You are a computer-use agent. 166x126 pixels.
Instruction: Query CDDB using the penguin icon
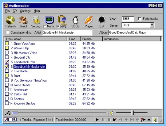75,20
